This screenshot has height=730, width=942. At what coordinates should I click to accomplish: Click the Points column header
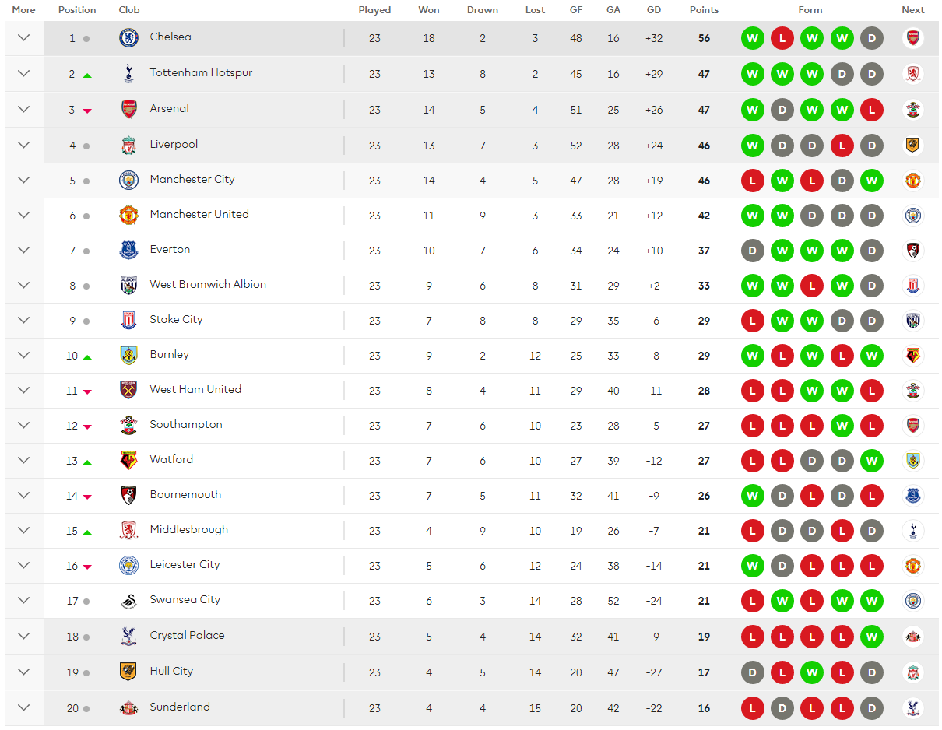[704, 10]
